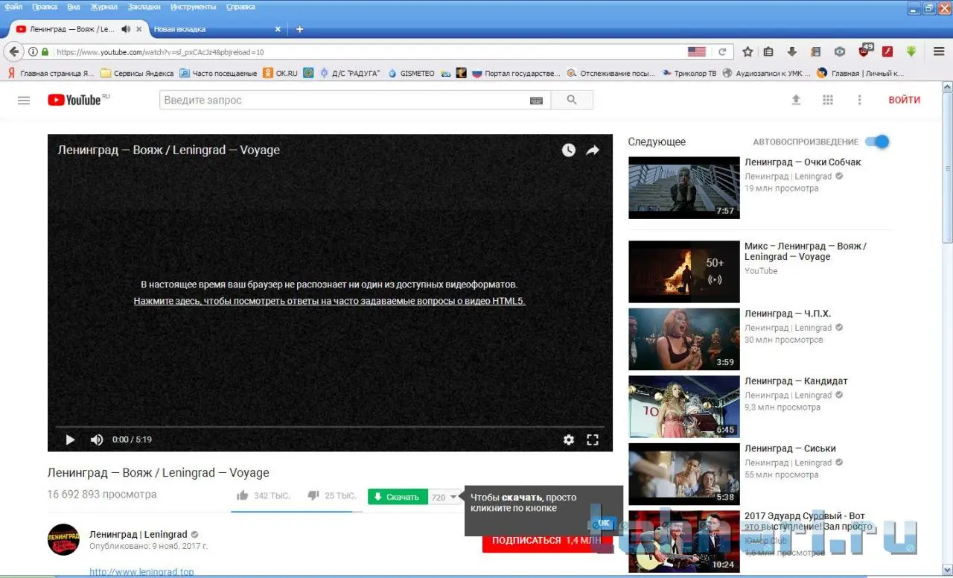953x578 pixels.
Task: Mute the video with the player volume icon
Action: [x=97, y=439]
